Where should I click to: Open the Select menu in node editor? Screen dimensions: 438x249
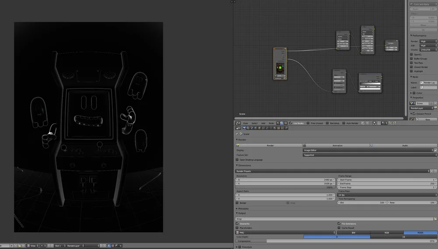(x=254, y=123)
